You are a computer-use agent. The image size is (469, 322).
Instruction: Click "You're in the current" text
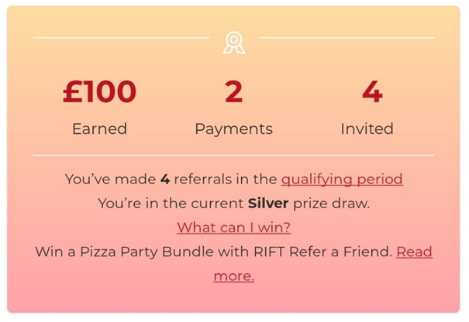(x=171, y=204)
